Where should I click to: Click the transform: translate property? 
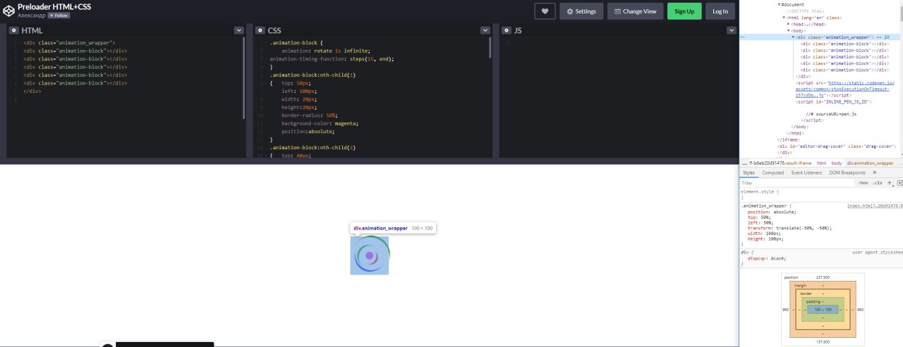pyautogui.click(x=789, y=228)
